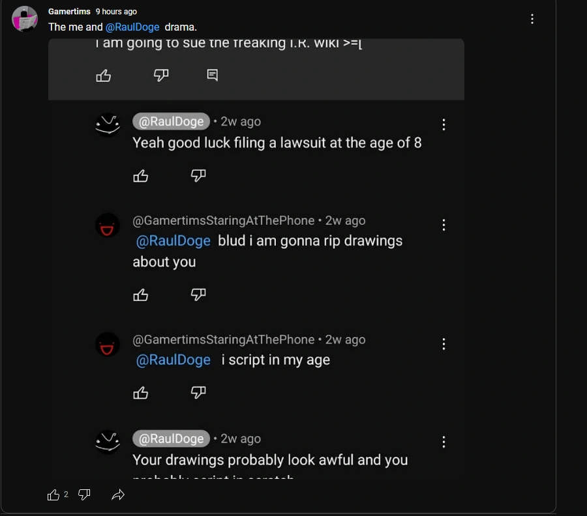Image resolution: width=587 pixels, height=516 pixels.
Task: Dislike the 'blud i am gonna rip drawings' comment
Action: point(198,294)
